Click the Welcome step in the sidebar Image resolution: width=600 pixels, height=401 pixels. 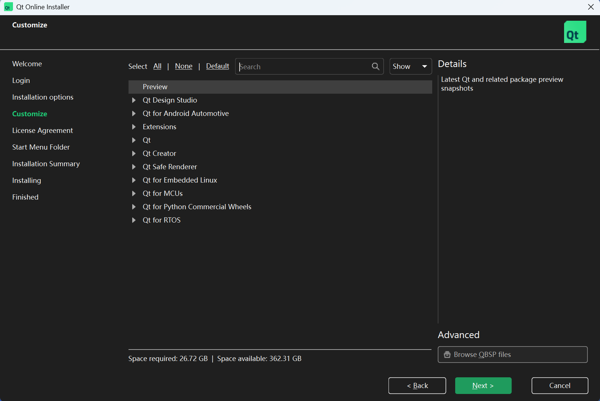click(27, 64)
